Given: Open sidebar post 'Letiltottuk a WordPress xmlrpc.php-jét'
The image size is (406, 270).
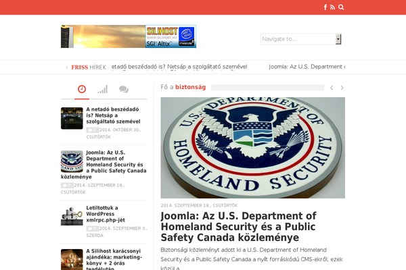Looking at the screenshot, I should click(x=106, y=214).
